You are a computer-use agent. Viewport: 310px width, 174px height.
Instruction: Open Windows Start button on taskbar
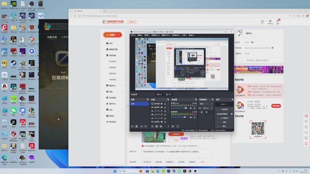(x=115, y=171)
